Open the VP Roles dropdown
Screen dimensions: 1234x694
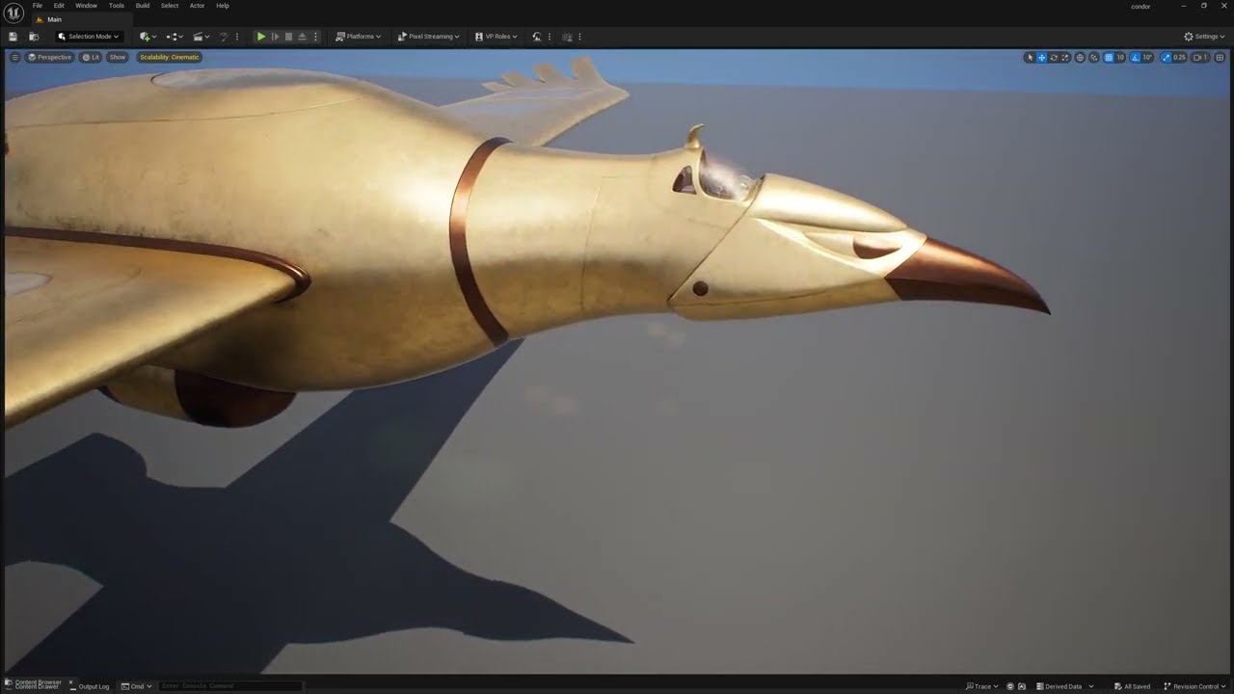coord(496,37)
